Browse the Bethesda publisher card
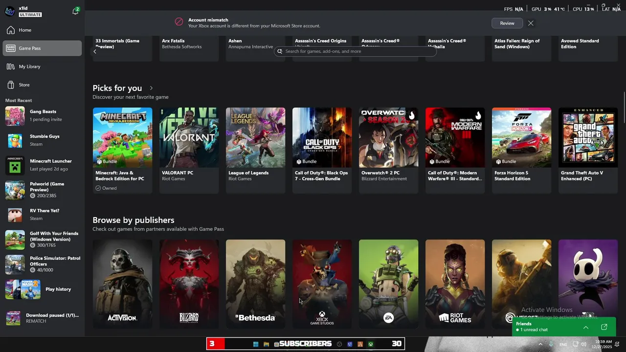The image size is (626, 352). (255, 284)
